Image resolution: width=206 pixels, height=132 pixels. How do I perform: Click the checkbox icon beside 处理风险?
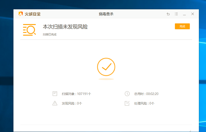127,103
